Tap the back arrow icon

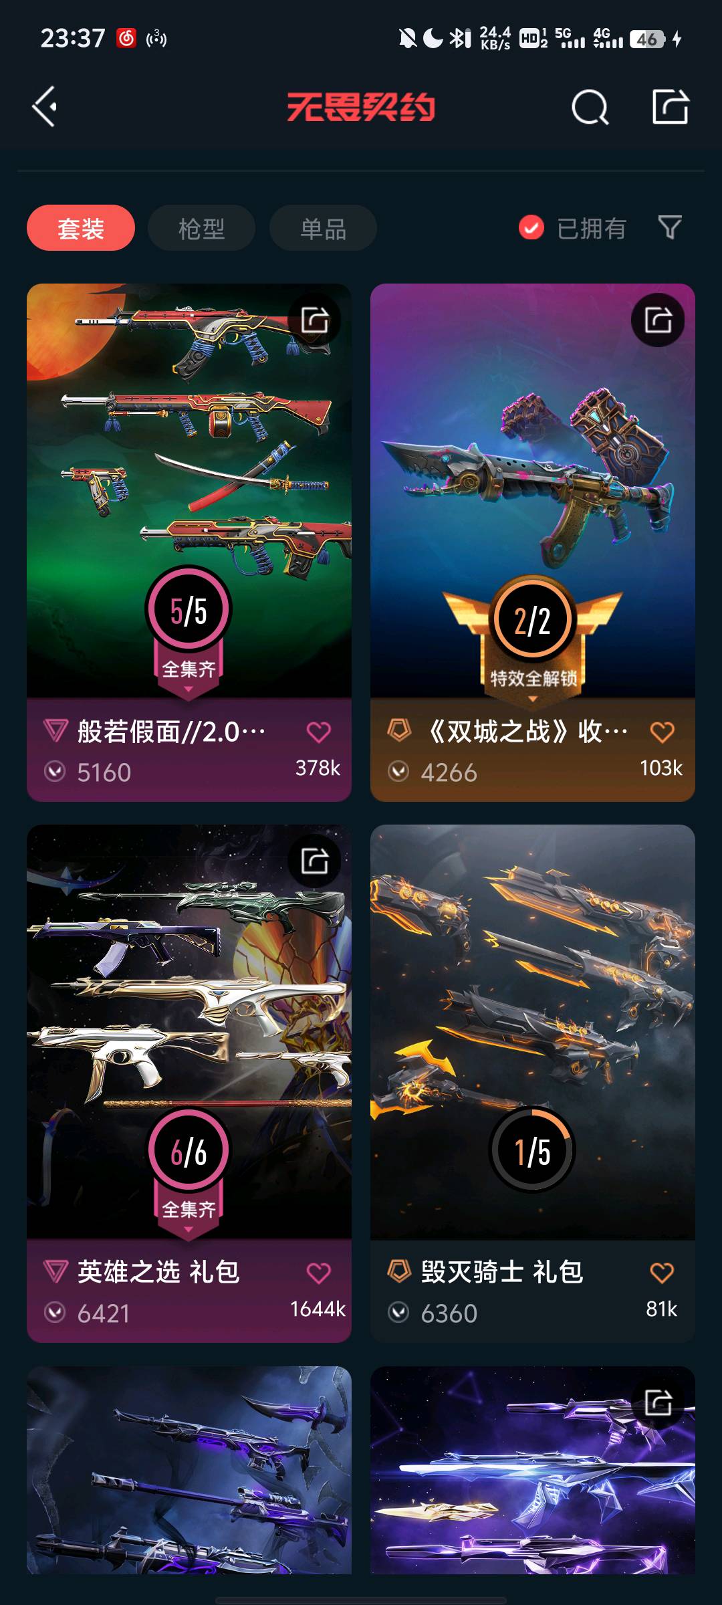(45, 106)
